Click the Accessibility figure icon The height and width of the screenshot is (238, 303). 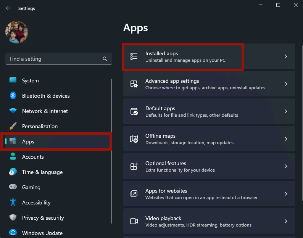(13, 202)
